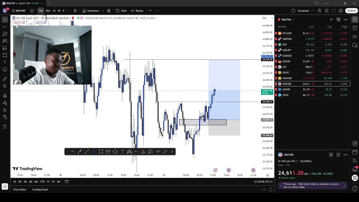Screen dimensions: 359x202
Task: Set date range to YTD
Action: pos(42,182)
